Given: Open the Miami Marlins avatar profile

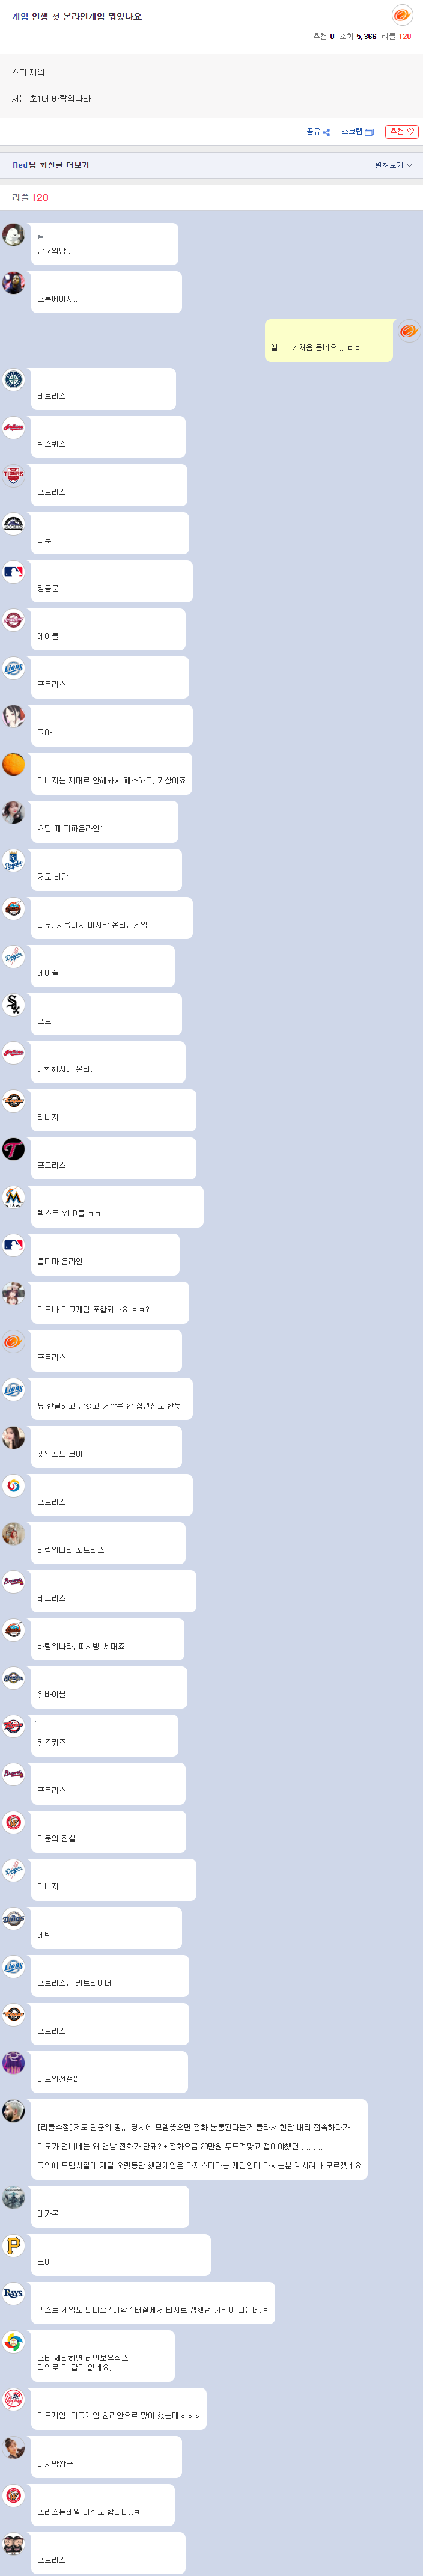Looking at the screenshot, I should click(x=13, y=1196).
